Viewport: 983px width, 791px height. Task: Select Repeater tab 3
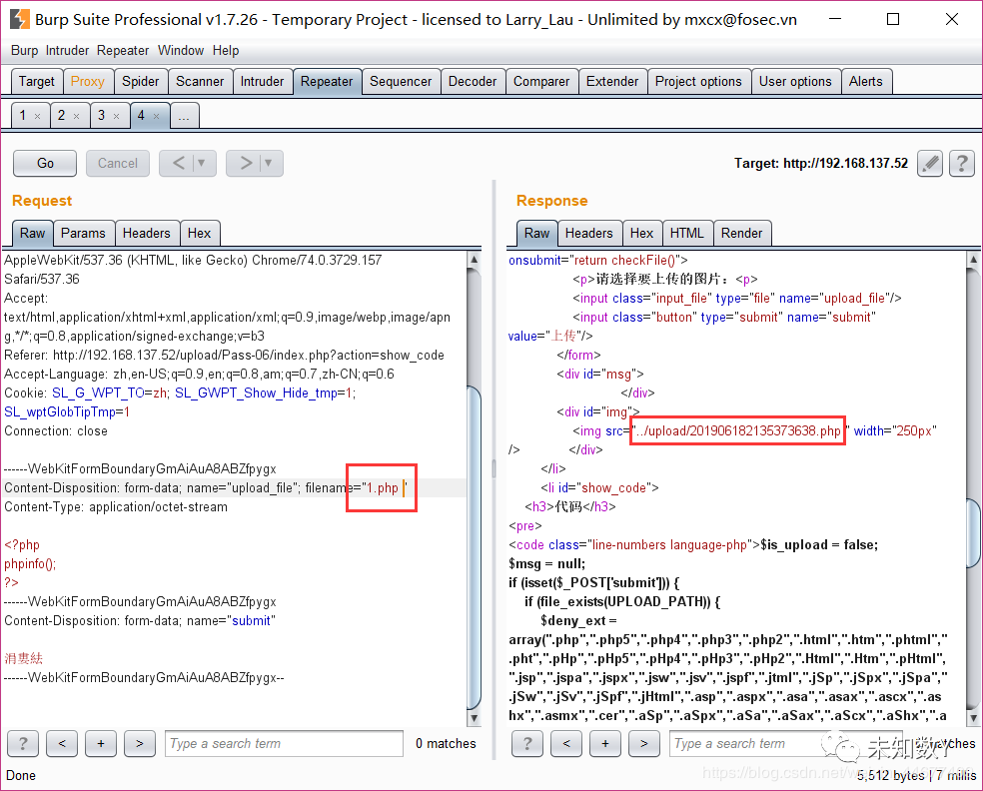101,115
